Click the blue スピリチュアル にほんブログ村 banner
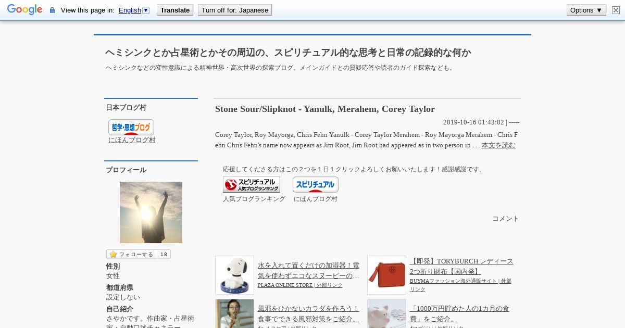The height and width of the screenshot is (328, 625). click(316, 184)
